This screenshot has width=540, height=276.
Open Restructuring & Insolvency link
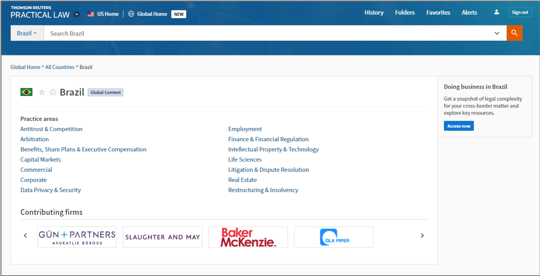(x=263, y=190)
